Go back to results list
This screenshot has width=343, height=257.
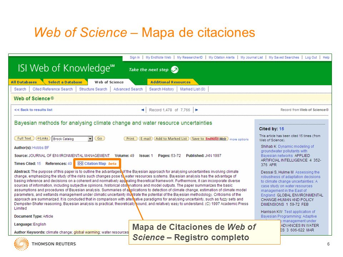[33, 110]
